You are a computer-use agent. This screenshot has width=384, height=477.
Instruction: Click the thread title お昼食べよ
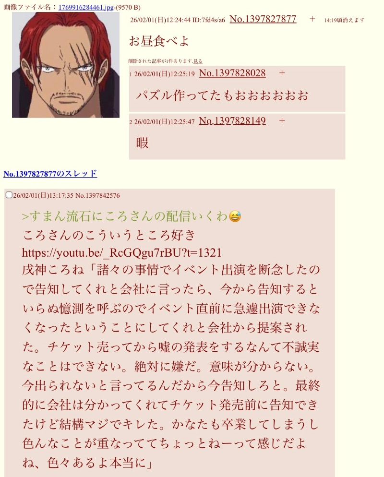point(158,41)
